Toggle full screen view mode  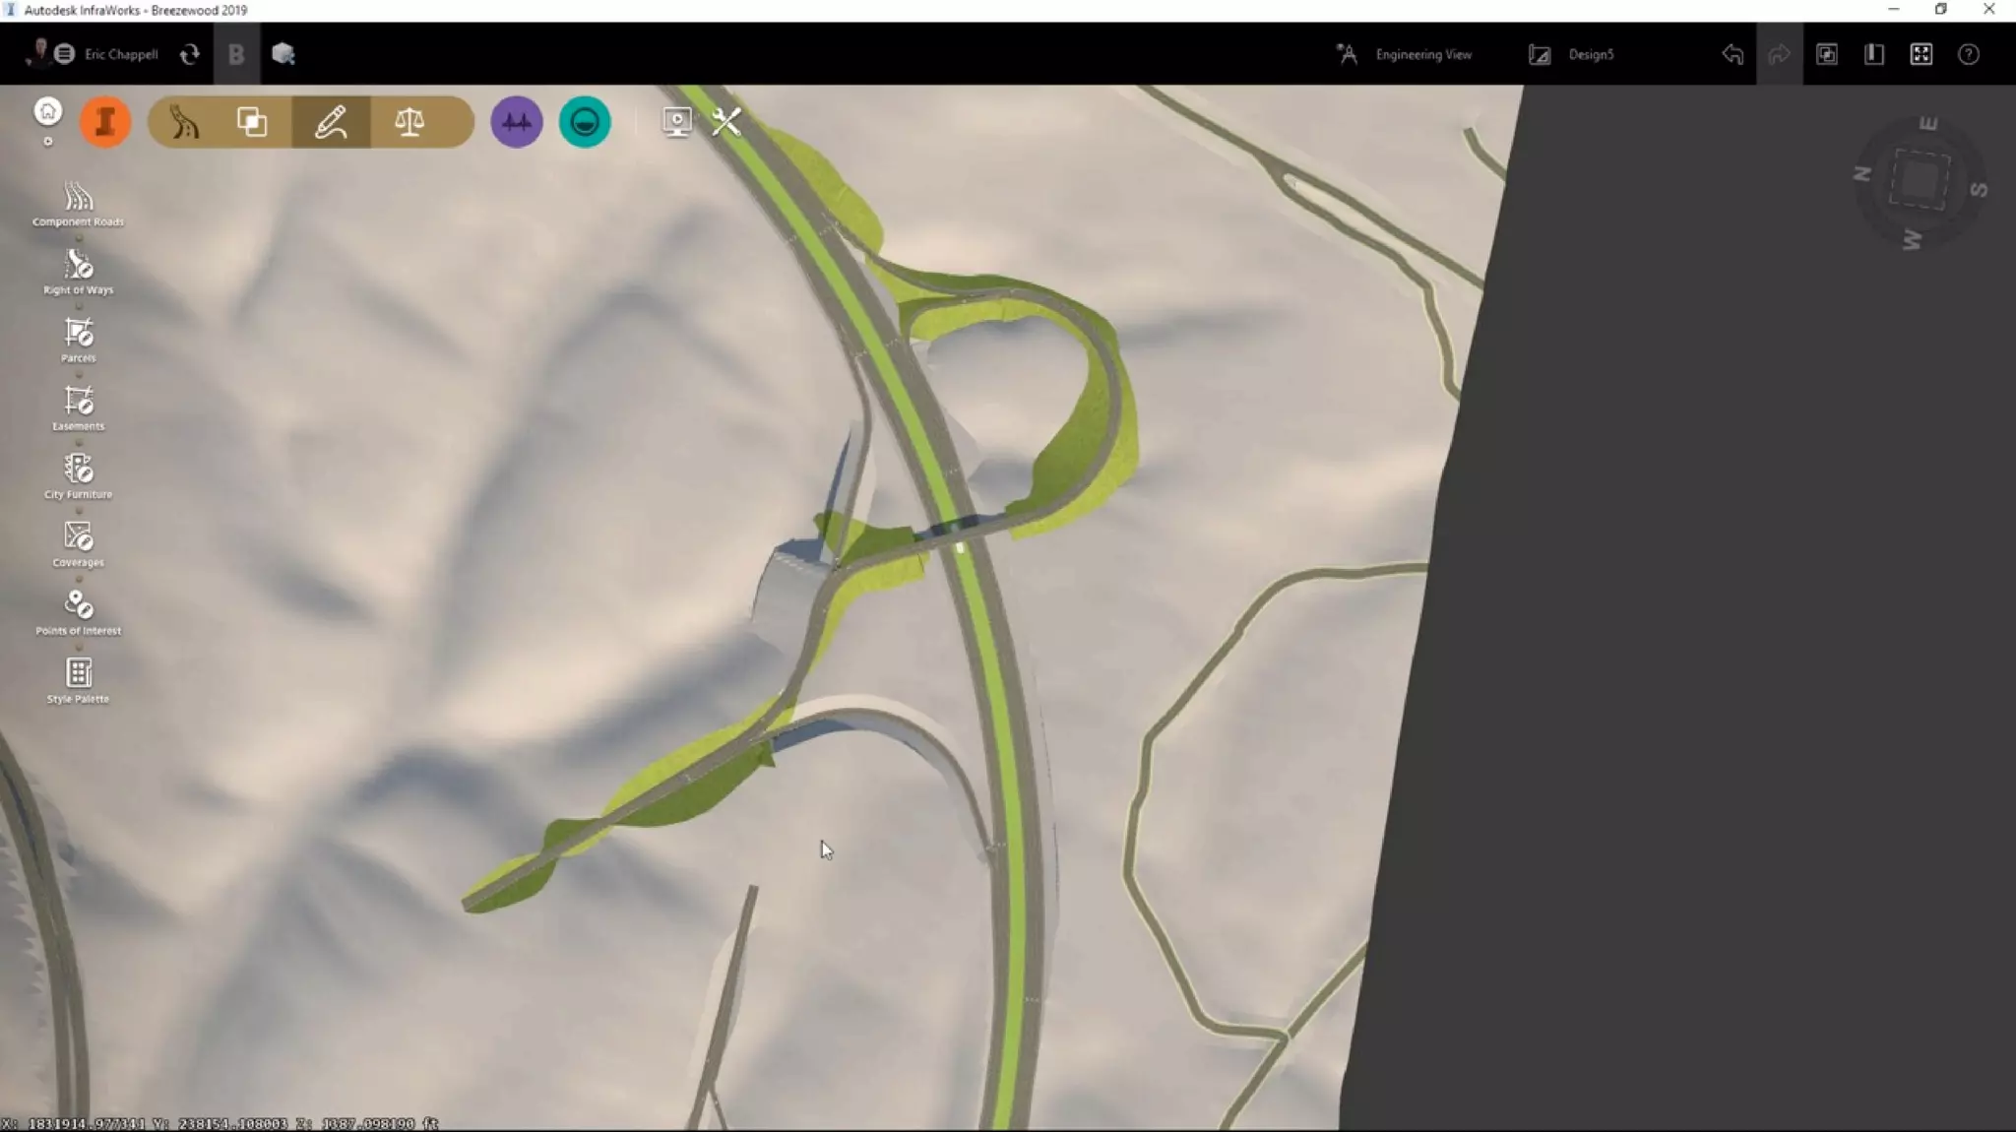tap(1921, 54)
